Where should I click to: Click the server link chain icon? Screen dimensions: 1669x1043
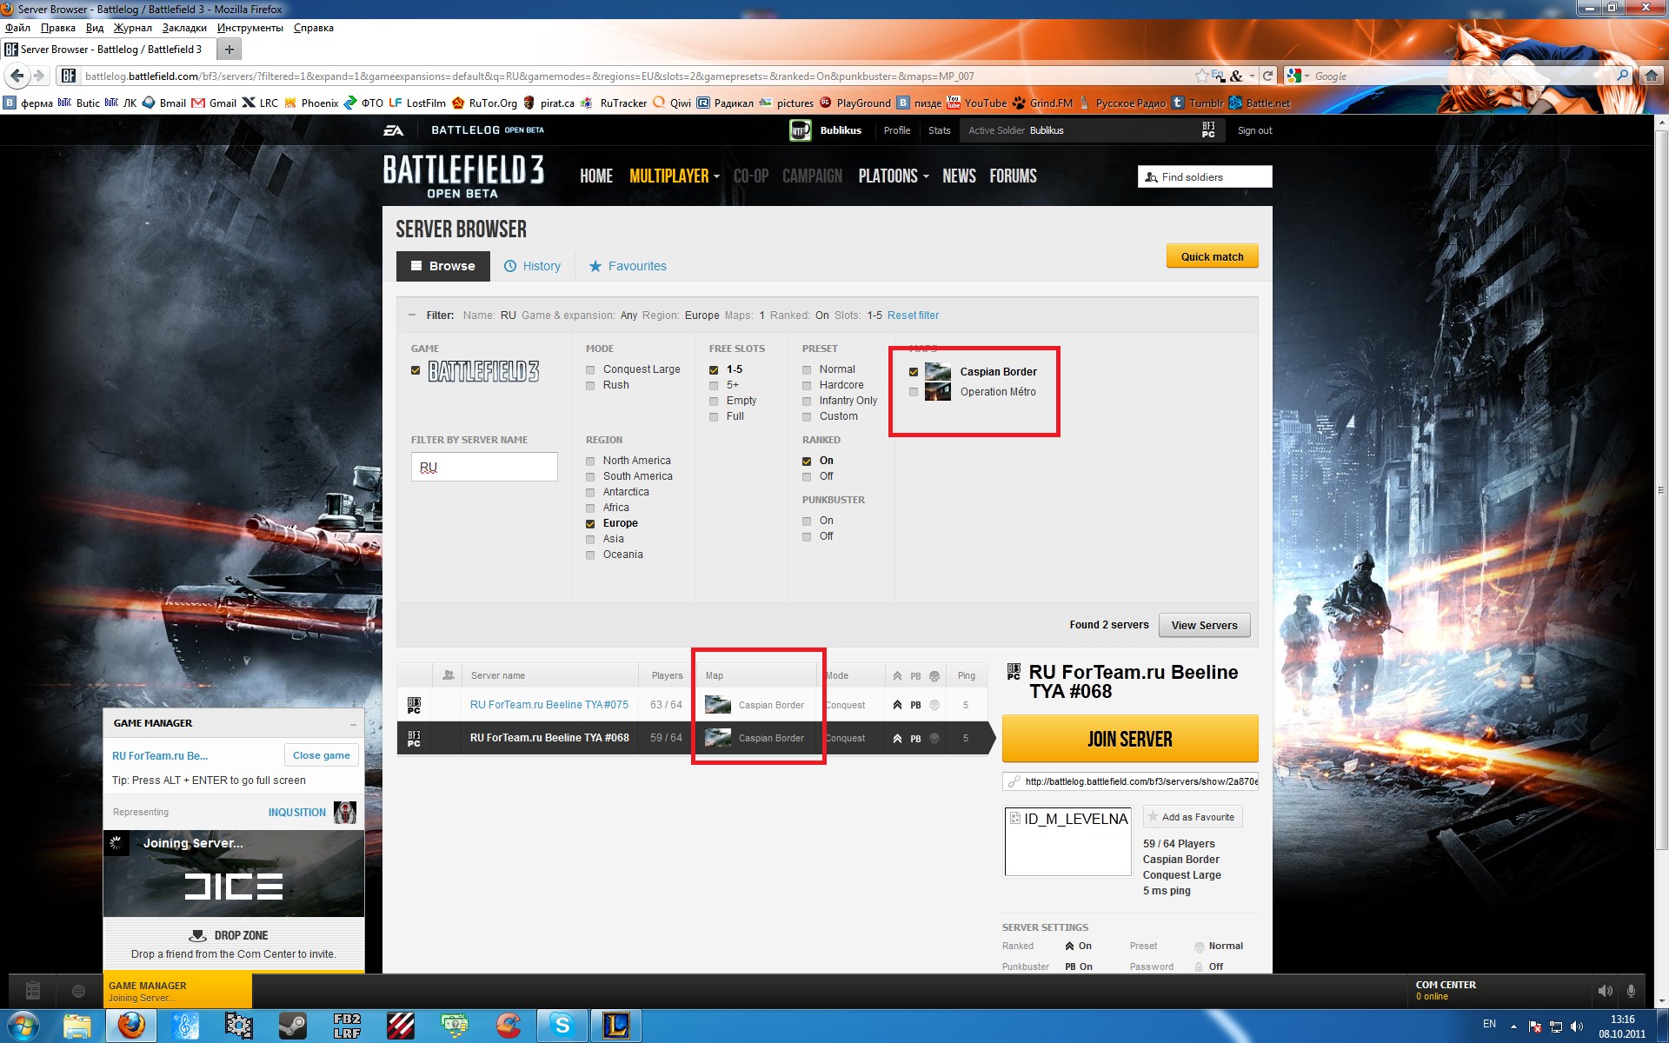[1014, 781]
